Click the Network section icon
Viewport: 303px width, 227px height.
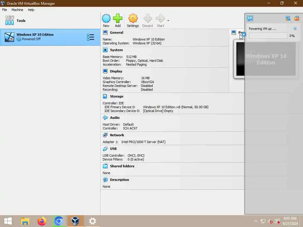pyautogui.click(x=105, y=135)
